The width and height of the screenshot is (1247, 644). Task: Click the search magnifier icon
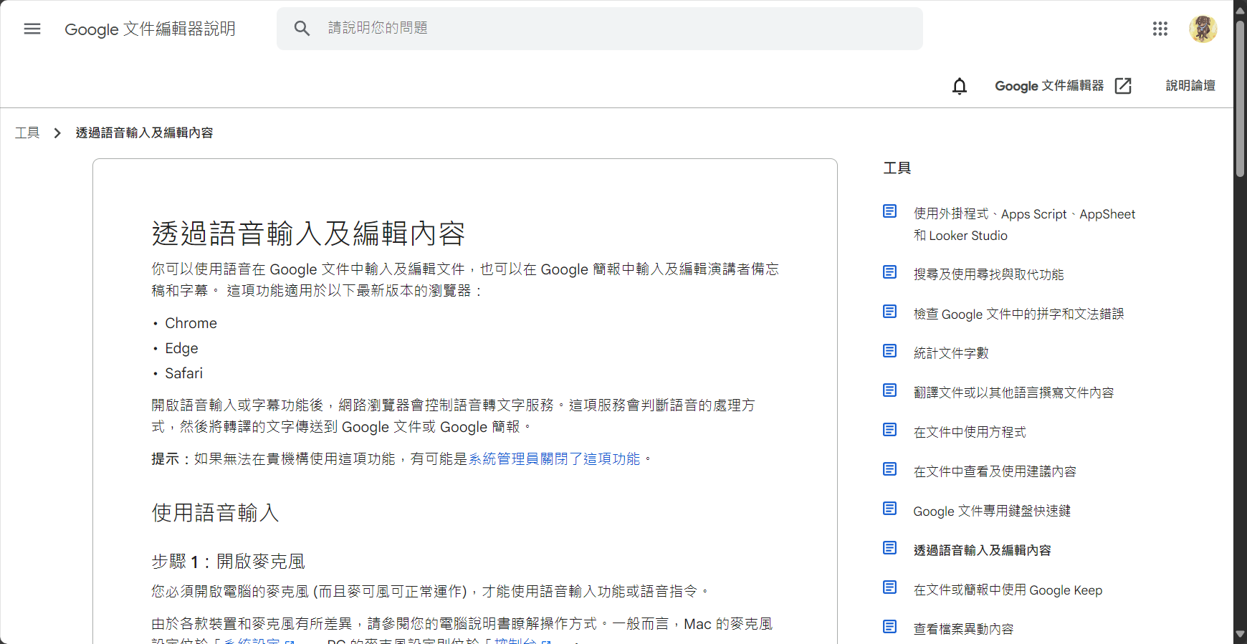tap(302, 28)
